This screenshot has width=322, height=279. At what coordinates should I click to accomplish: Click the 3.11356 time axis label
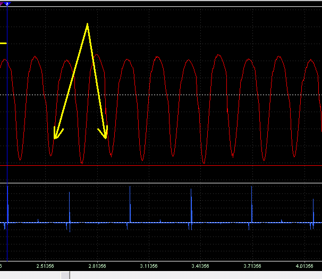(x=149, y=266)
